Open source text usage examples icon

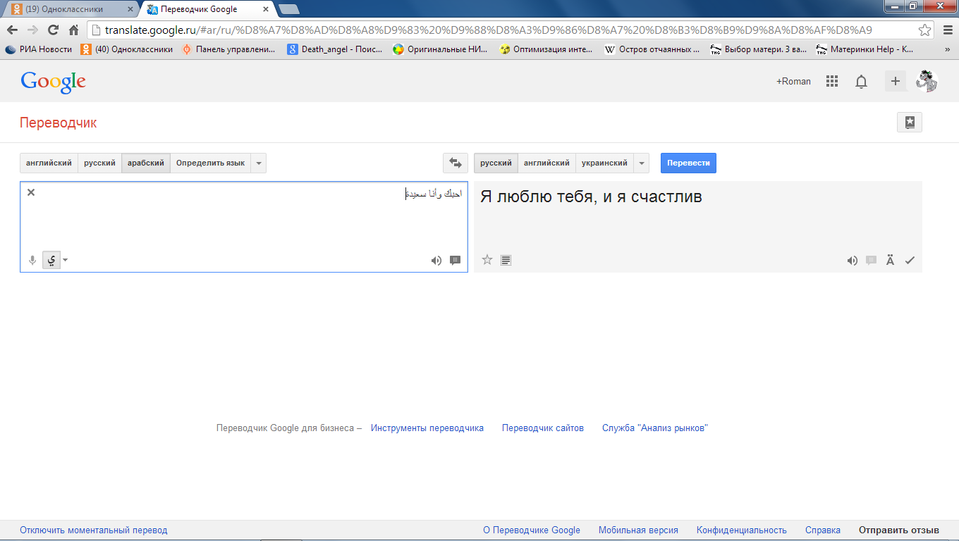(x=455, y=260)
